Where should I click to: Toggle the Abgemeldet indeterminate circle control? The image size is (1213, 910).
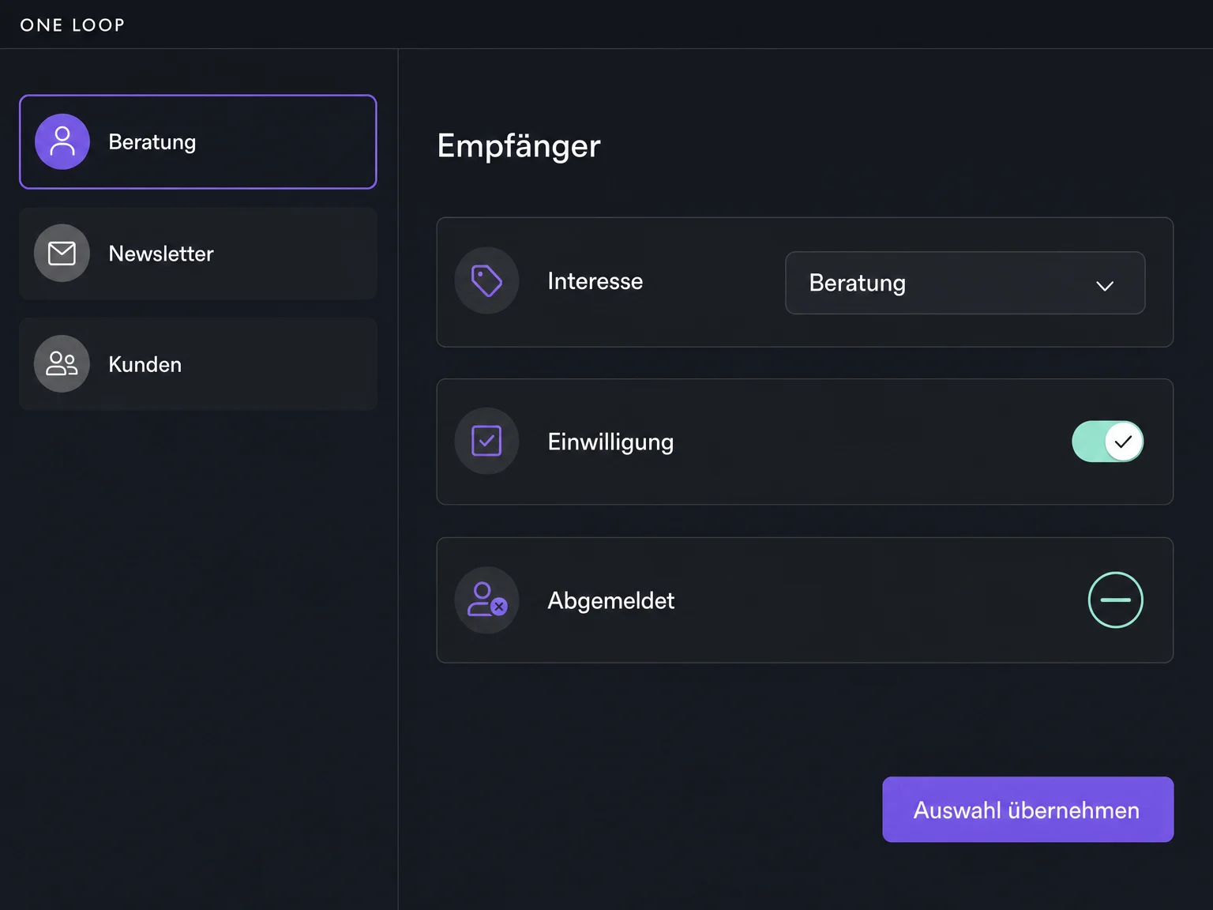pyautogui.click(x=1115, y=600)
